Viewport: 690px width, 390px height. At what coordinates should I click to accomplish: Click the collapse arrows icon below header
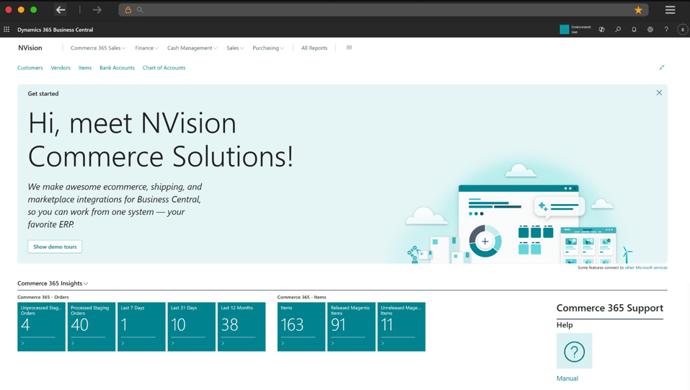click(x=661, y=68)
